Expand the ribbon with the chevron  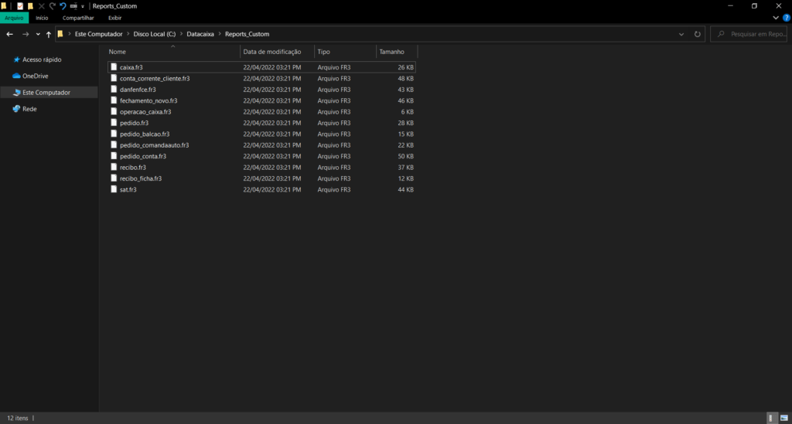point(776,17)
